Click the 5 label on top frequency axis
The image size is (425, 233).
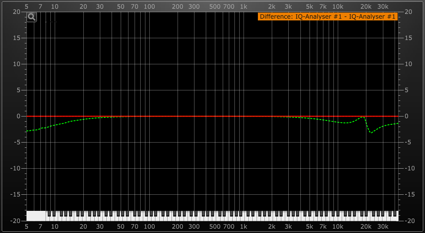tap(27, 7)
